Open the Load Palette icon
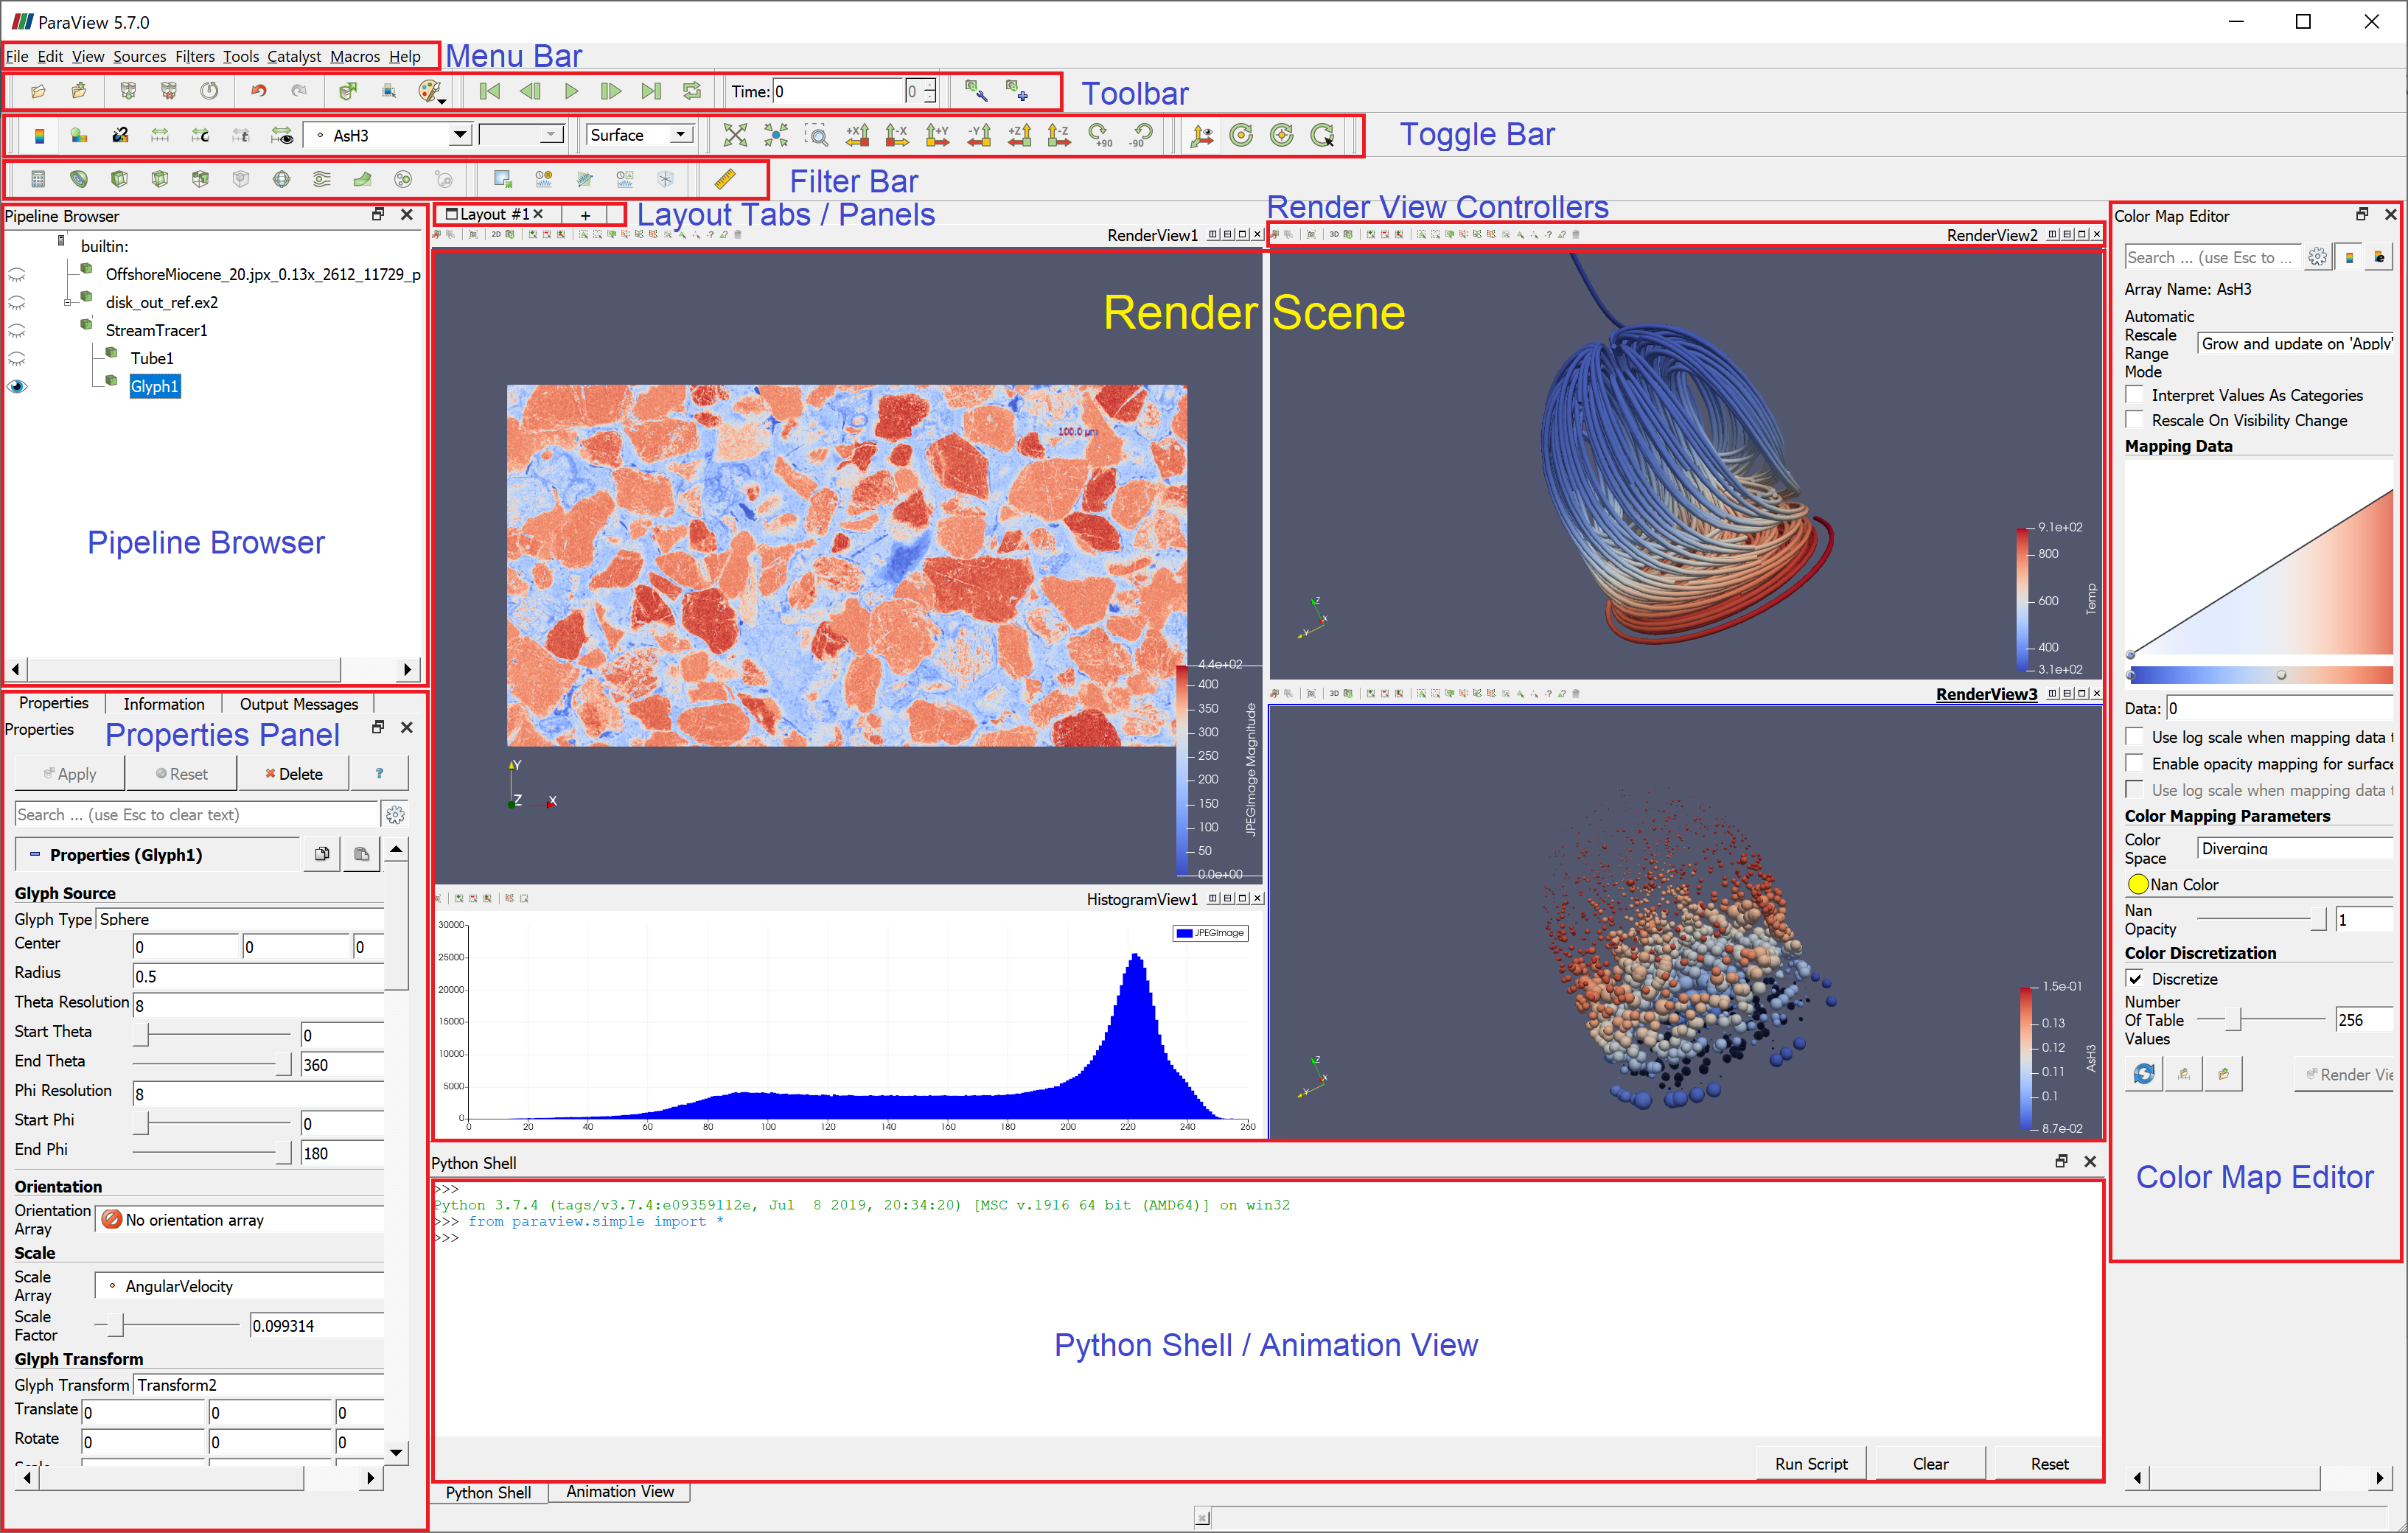Screen dimensions: 2408x1533 (x=430, y=91)
